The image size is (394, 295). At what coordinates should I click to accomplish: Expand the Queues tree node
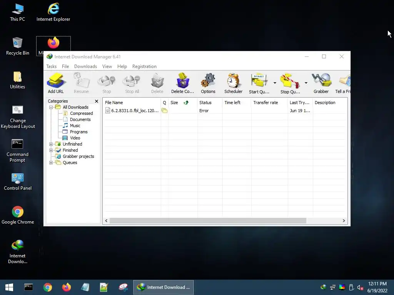(x=51, y=162)
